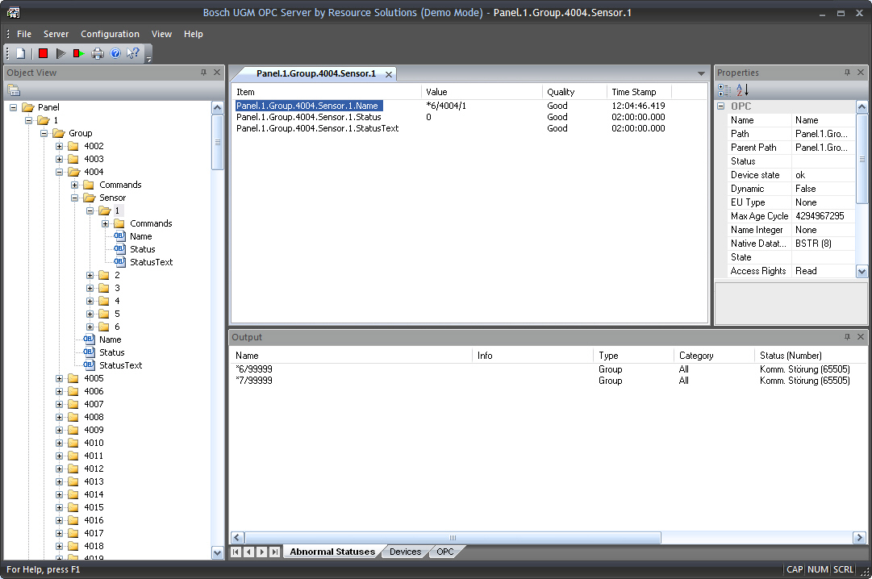
Task: Switch to the Devices output tab
Action: (x=405, y=552)
